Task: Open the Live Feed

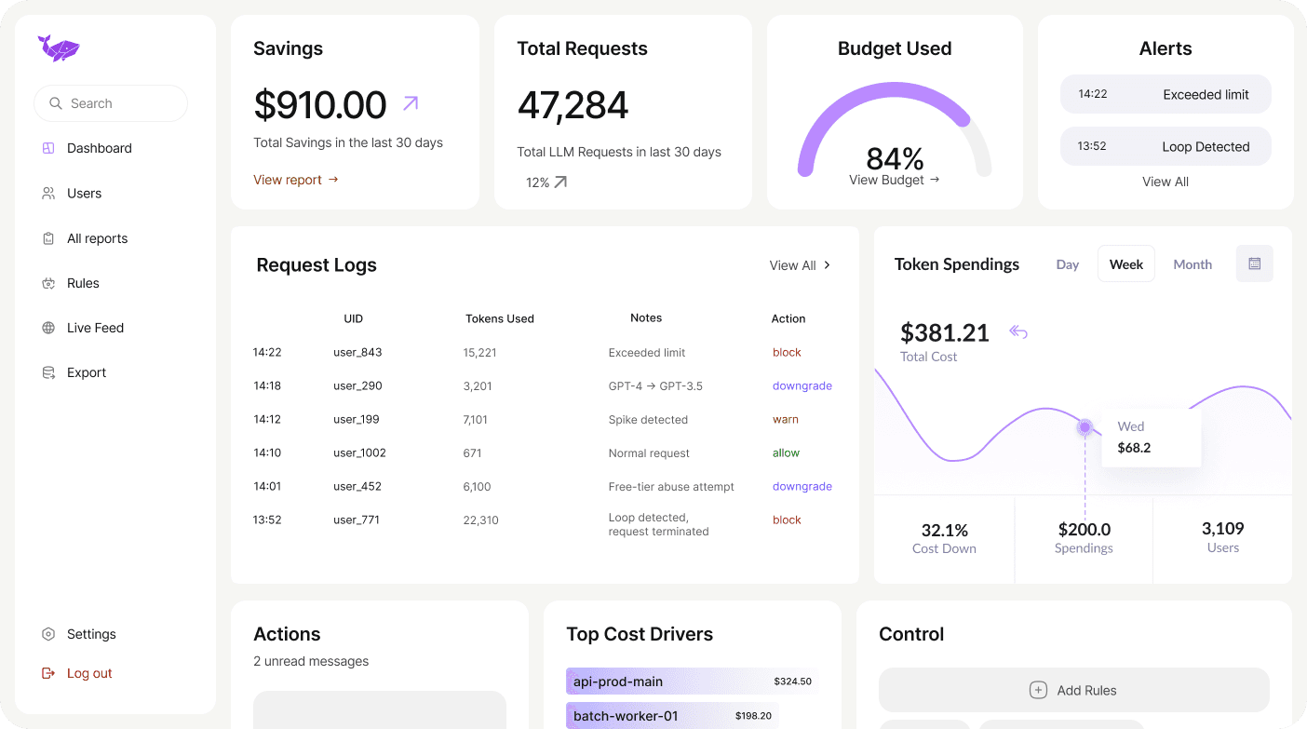Action: (x=95, y=328)
